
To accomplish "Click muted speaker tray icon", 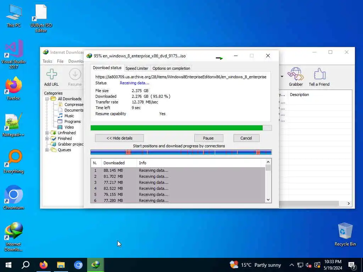I will [308, 265].
